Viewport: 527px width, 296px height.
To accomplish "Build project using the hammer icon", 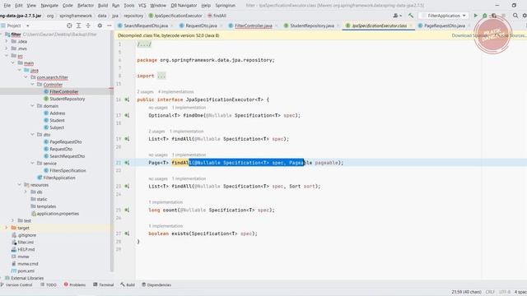I will pos(411,16).
